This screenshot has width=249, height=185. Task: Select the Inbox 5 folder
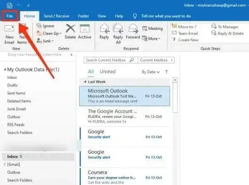pos(39,156)
